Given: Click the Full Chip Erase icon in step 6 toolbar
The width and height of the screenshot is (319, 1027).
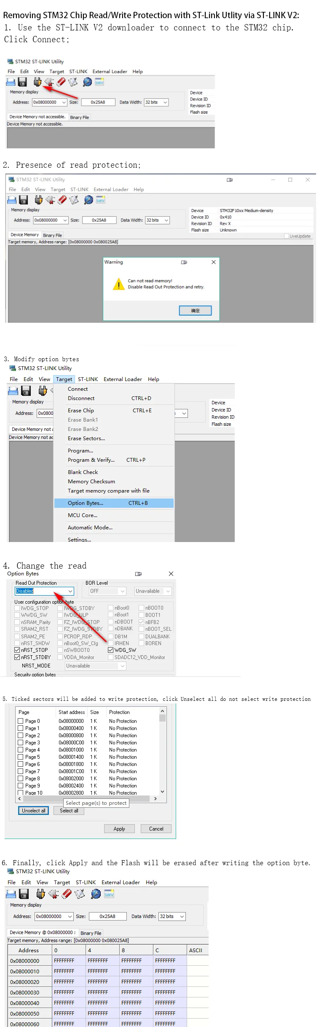Looking at the screenshot, I should click(67, 894).
